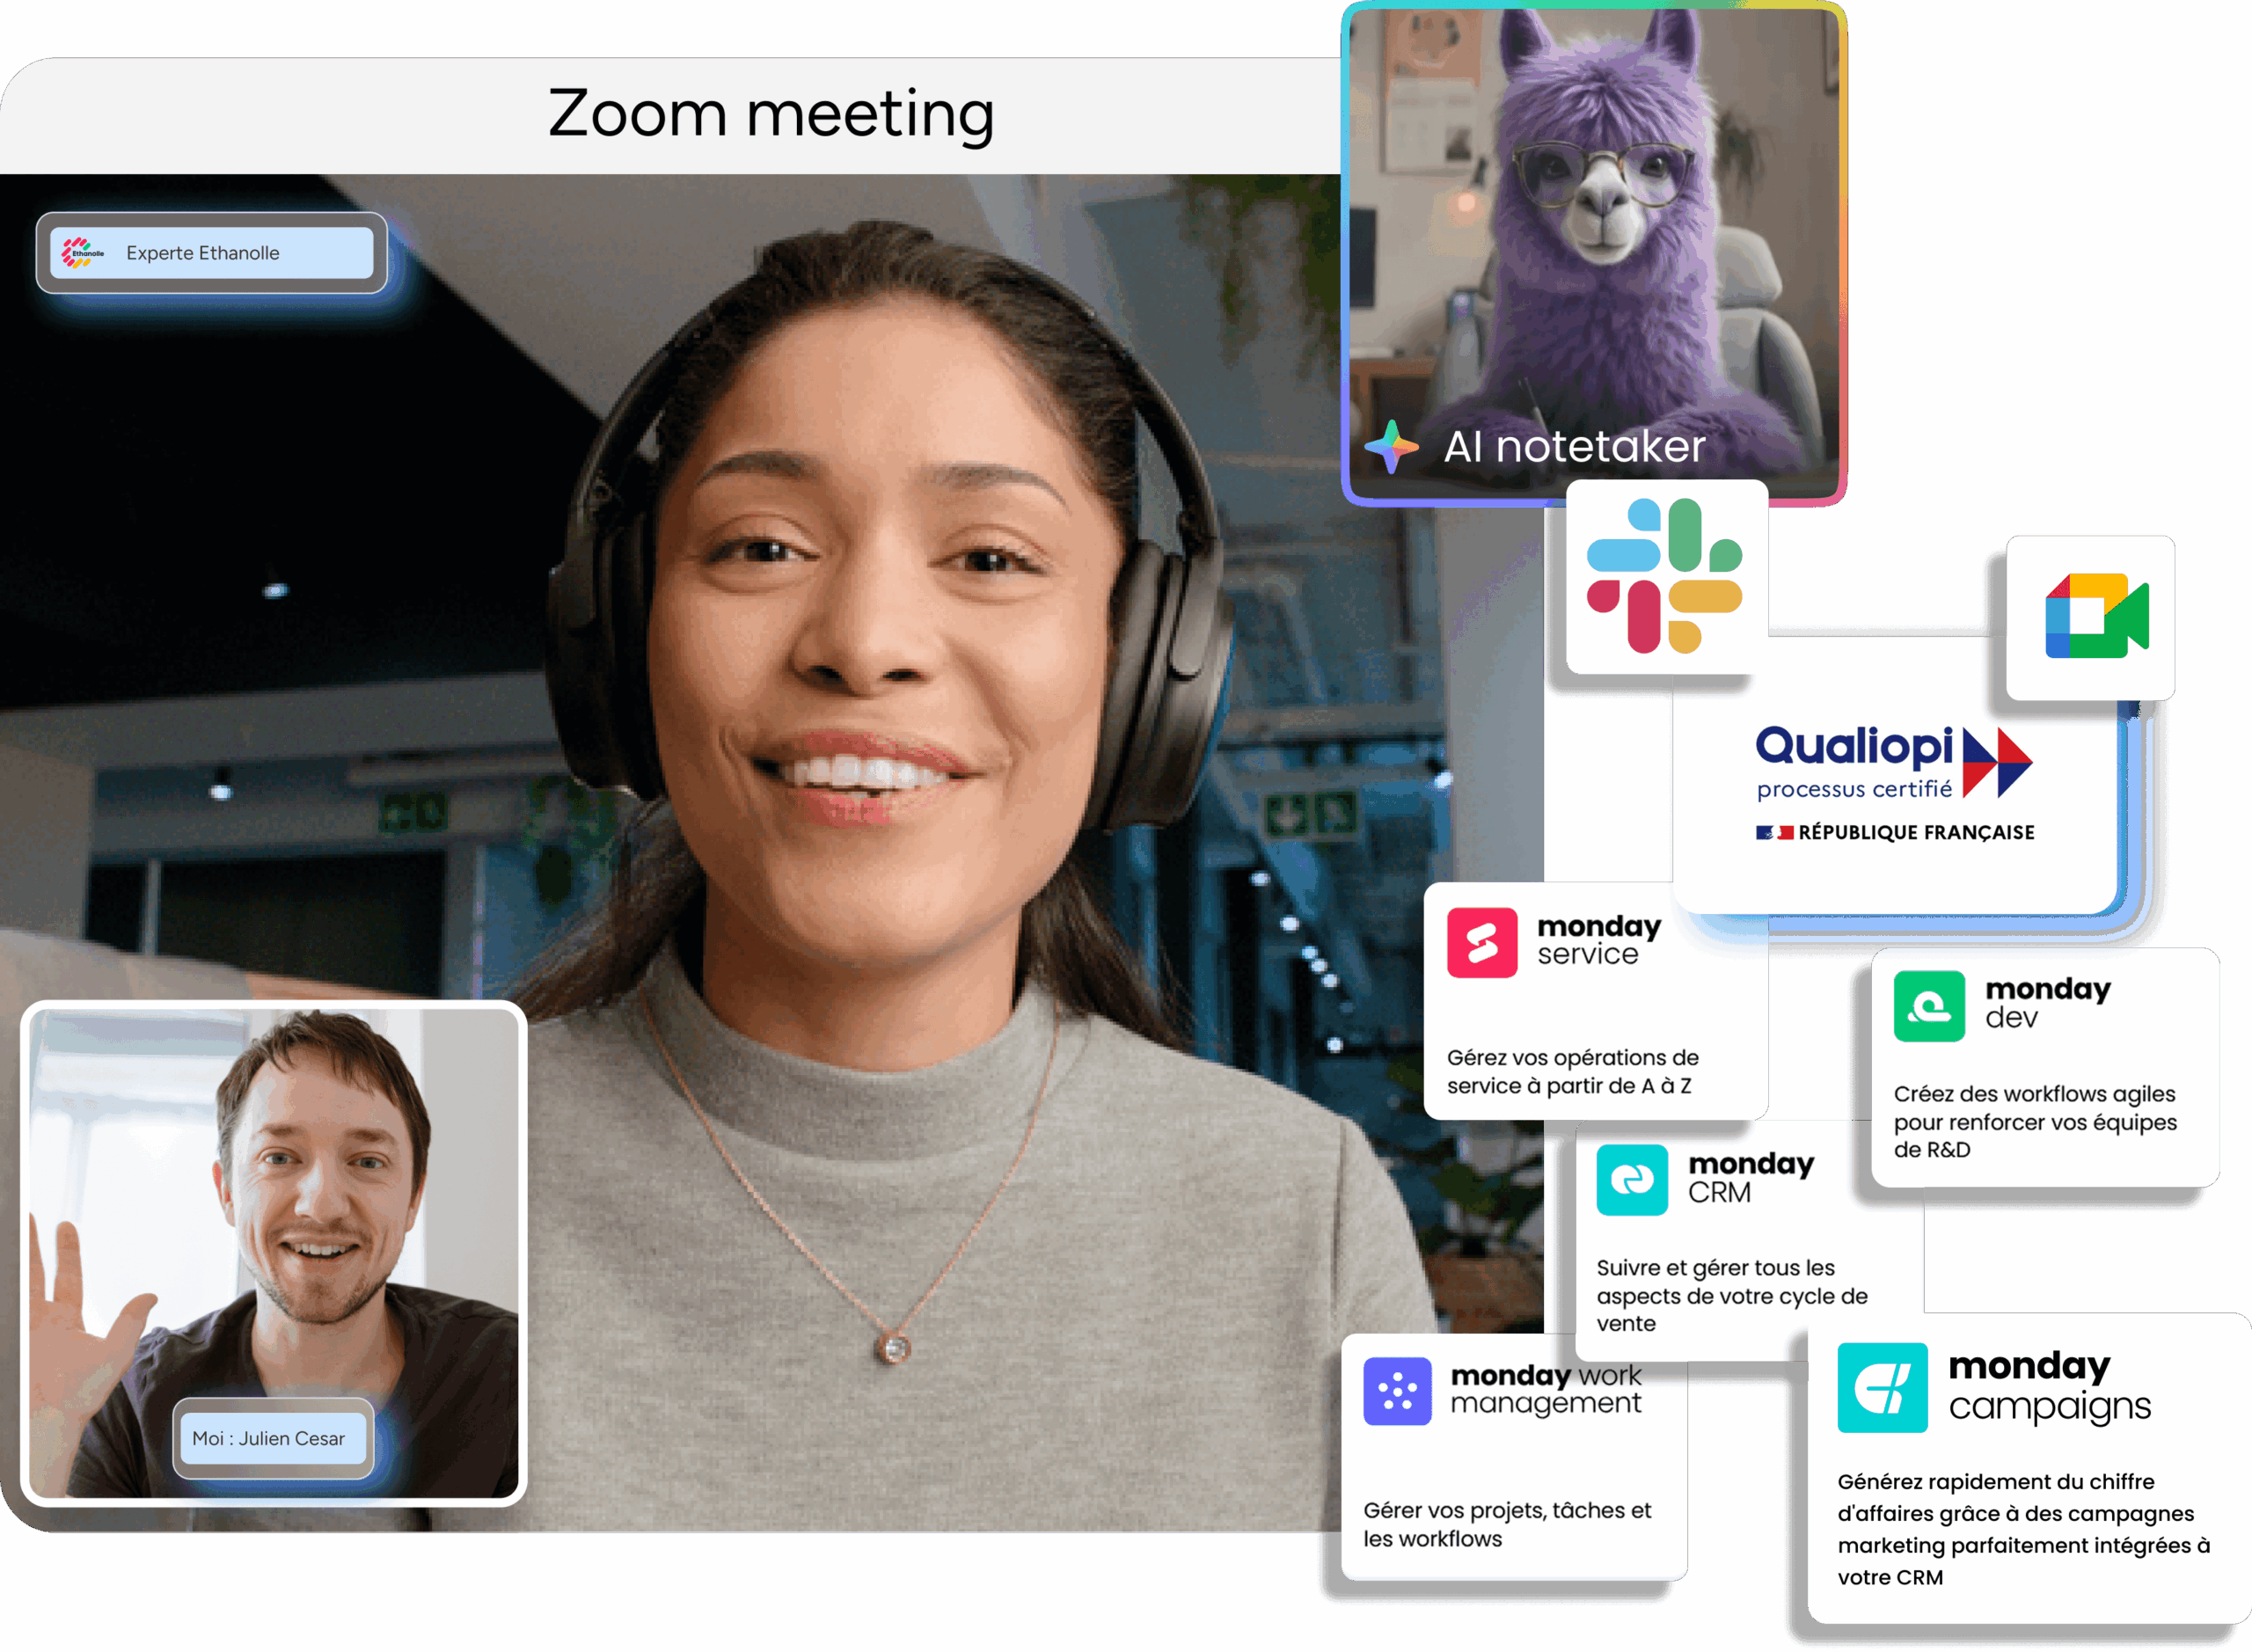Image resolution: width=2252 pixels, height=1652 pixels.
Task: Click the AI notetaker caption text
Action: (x=1574, y=446)
